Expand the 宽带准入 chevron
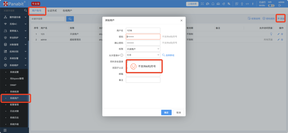 click(26, 31)
